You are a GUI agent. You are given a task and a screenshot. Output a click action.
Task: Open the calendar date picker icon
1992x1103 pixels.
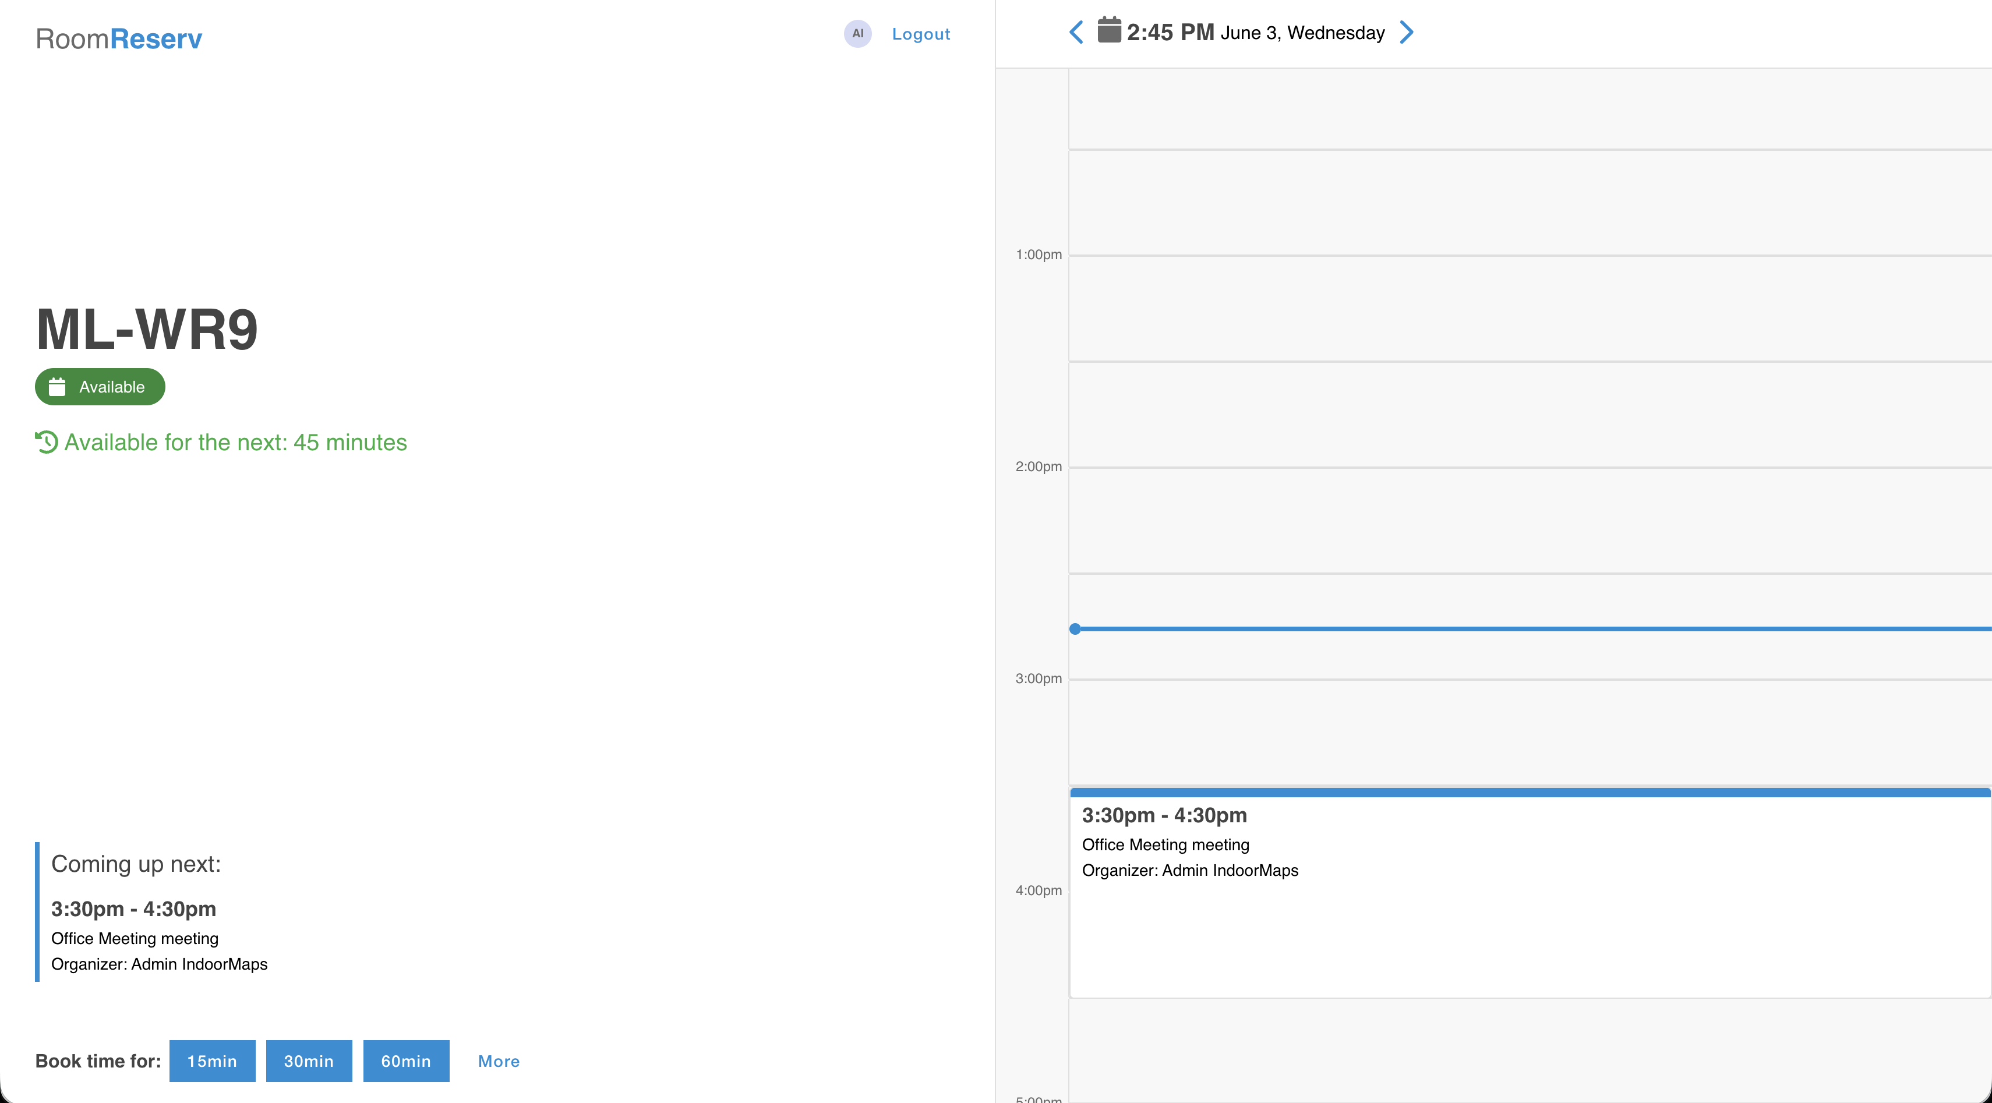pos(1109,30)
